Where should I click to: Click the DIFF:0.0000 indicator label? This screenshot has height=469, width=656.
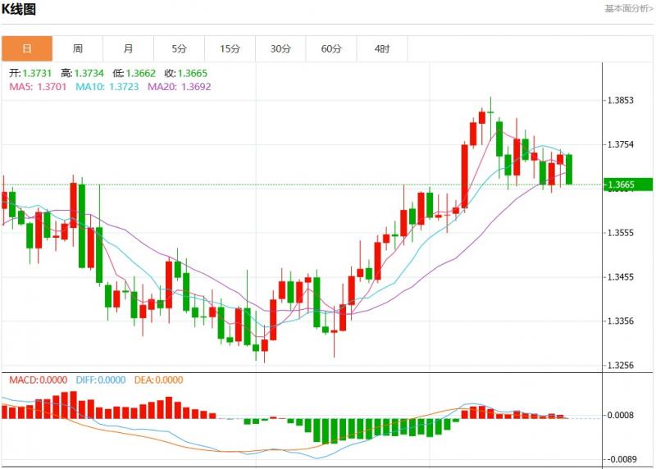[x=101, y=380]
